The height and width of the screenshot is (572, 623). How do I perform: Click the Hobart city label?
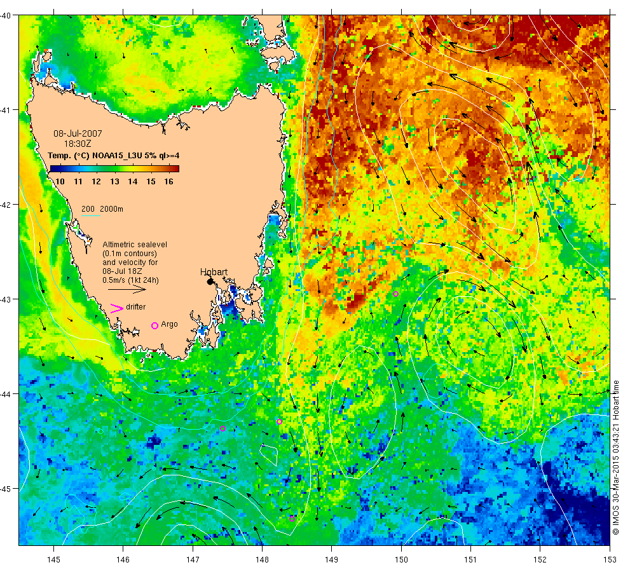(214, 272)
